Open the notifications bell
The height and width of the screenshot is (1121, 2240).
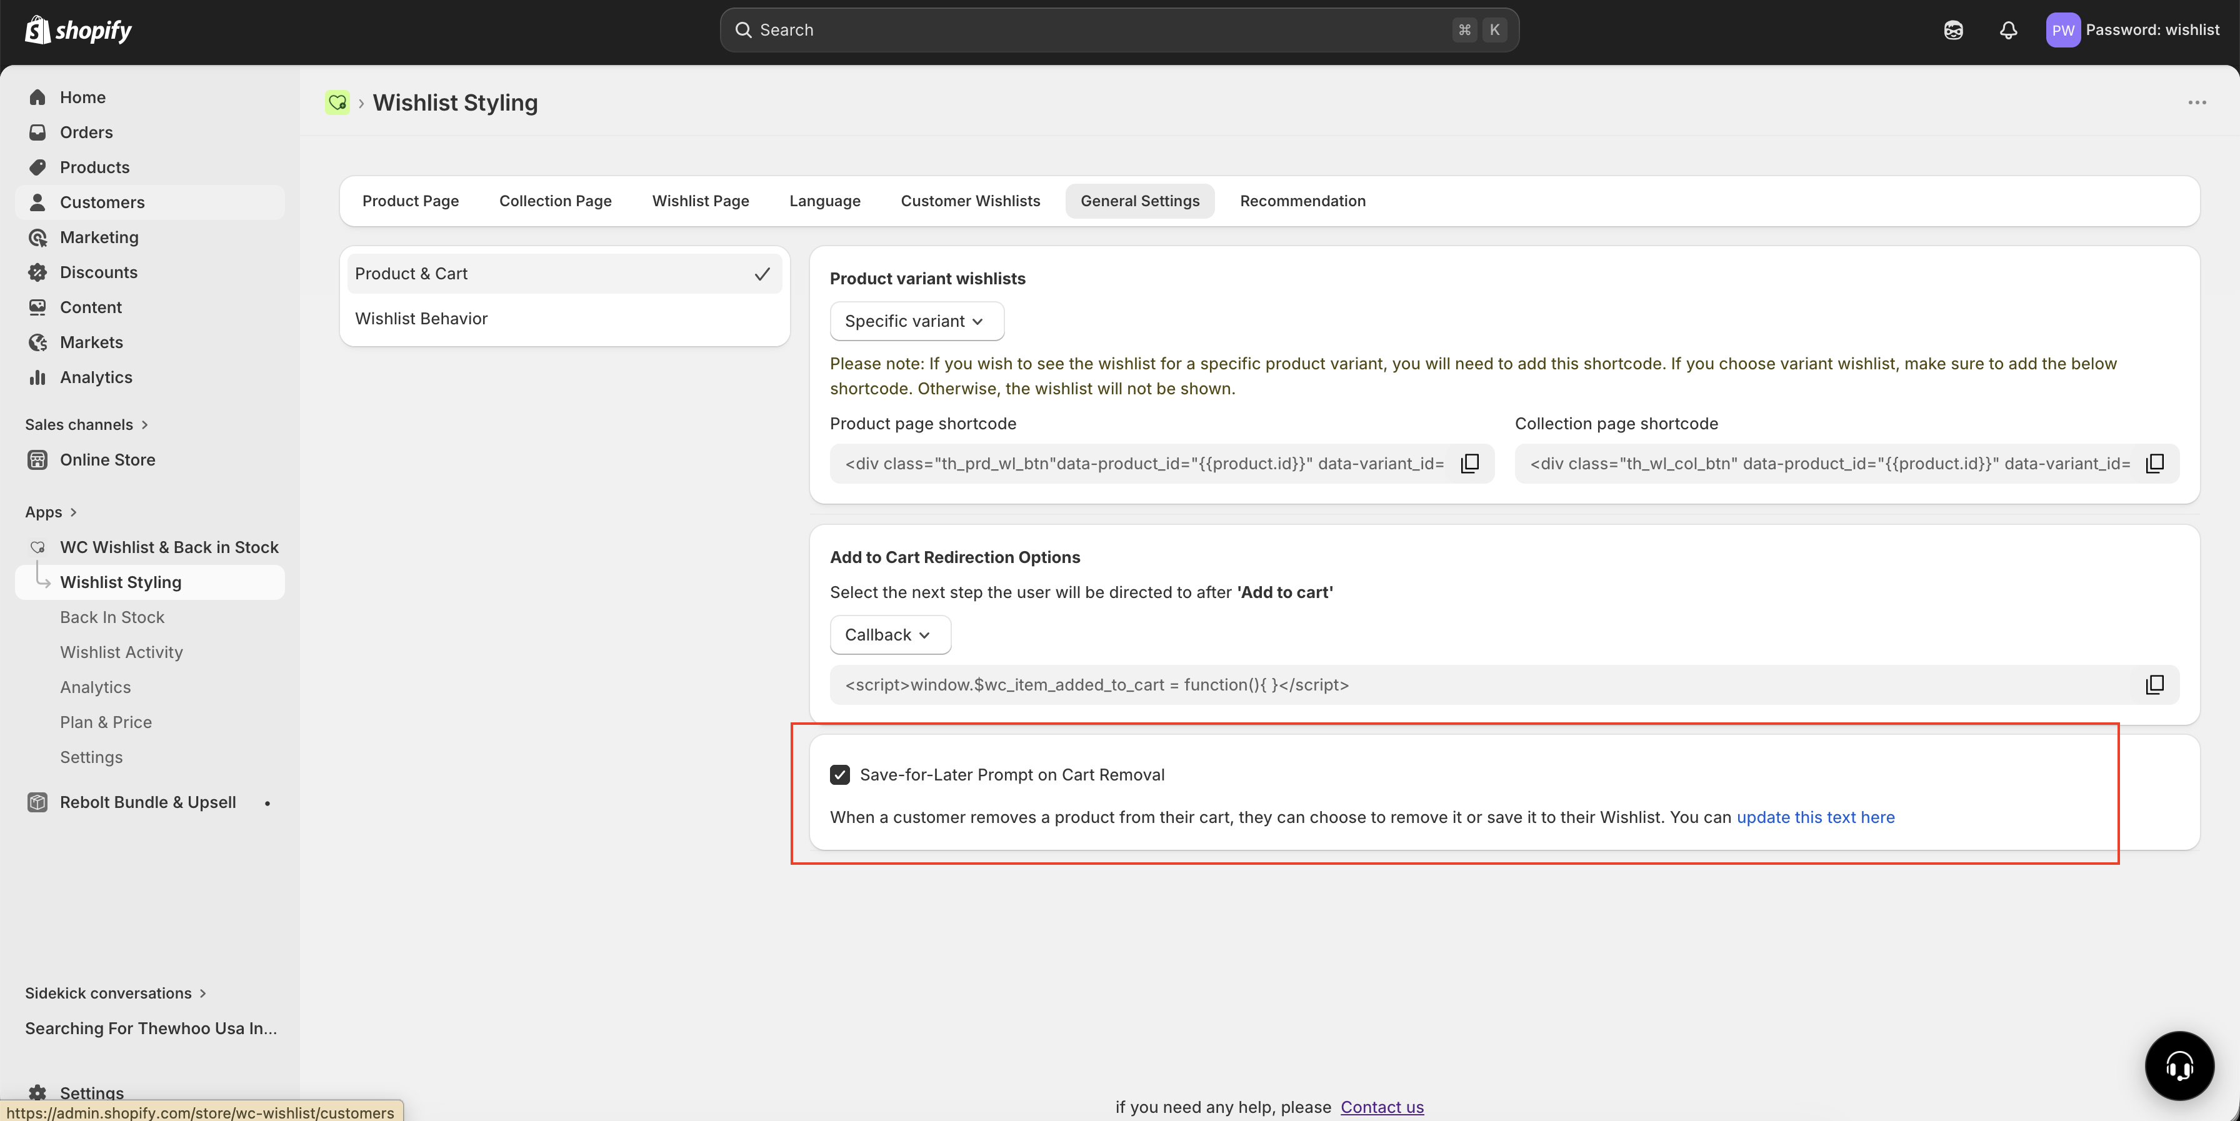pos(2008,31)
